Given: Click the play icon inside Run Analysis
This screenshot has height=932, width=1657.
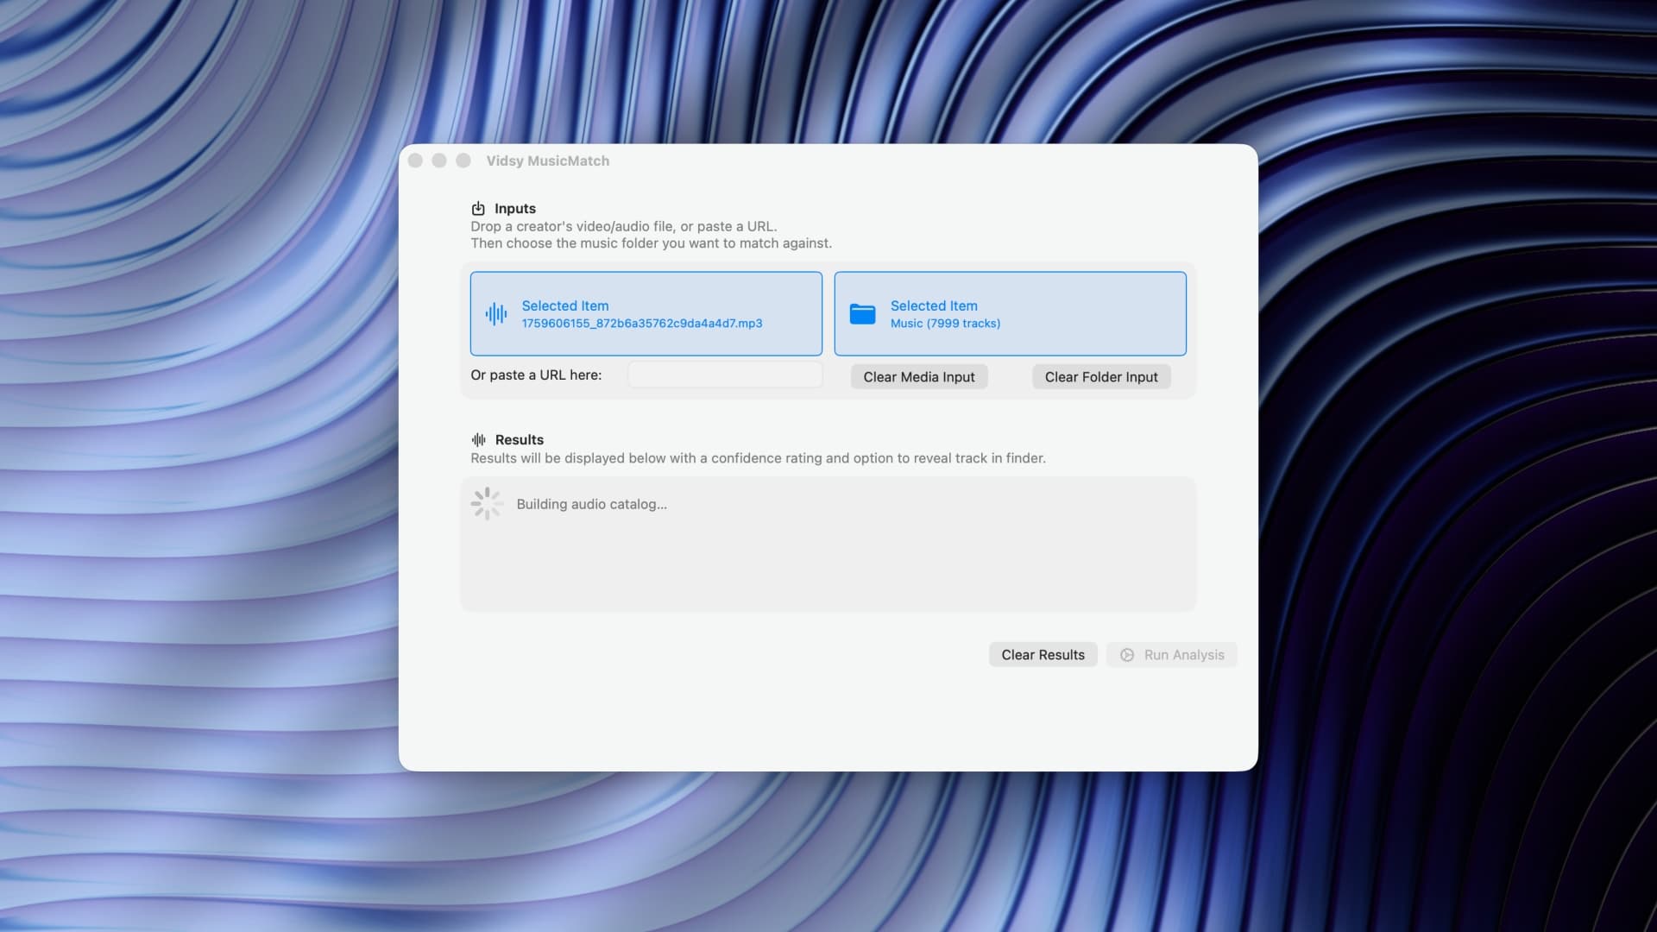Looking at the screenshot, I should pos(1126,655).
